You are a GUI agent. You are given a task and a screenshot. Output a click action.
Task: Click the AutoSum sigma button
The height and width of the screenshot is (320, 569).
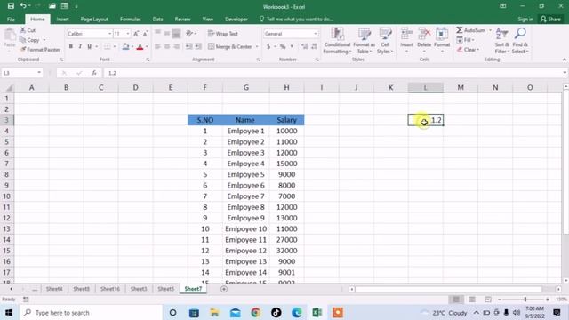[470, 30]
